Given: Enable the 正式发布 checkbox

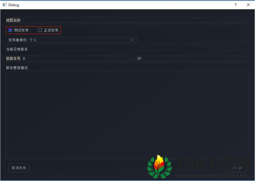Looking at the screenshot, I should (40, 30).
